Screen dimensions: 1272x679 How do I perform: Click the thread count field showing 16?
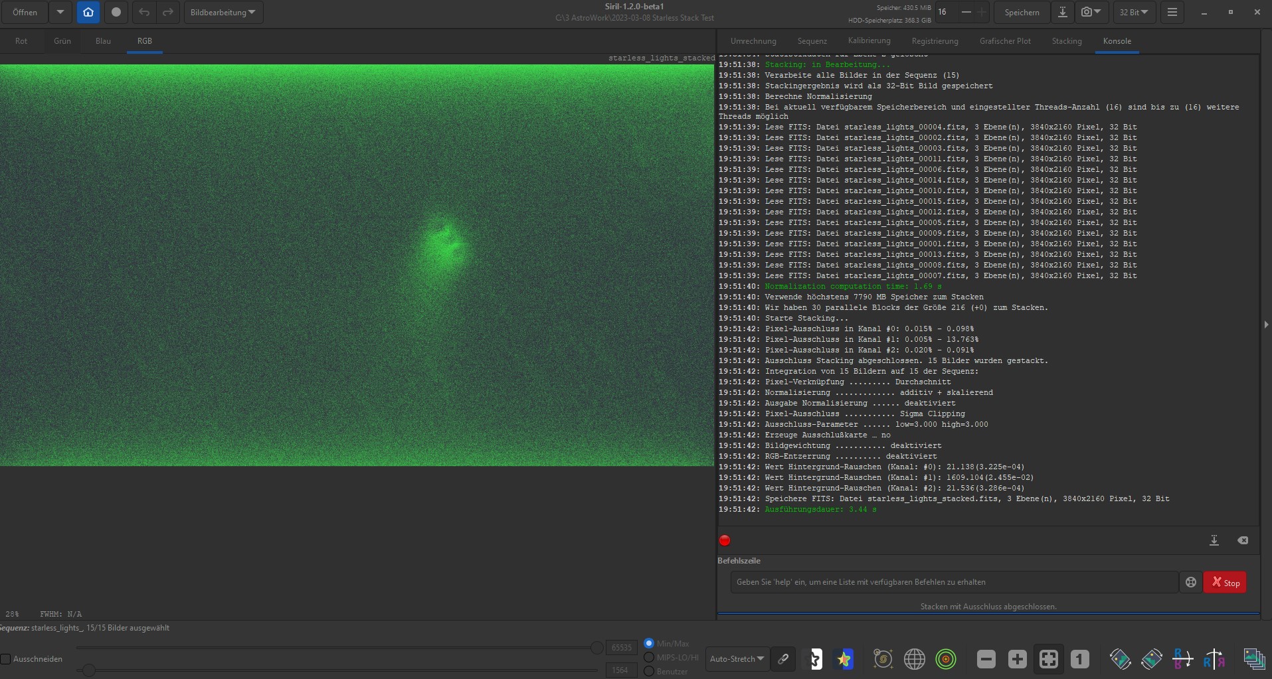(947, 12)
